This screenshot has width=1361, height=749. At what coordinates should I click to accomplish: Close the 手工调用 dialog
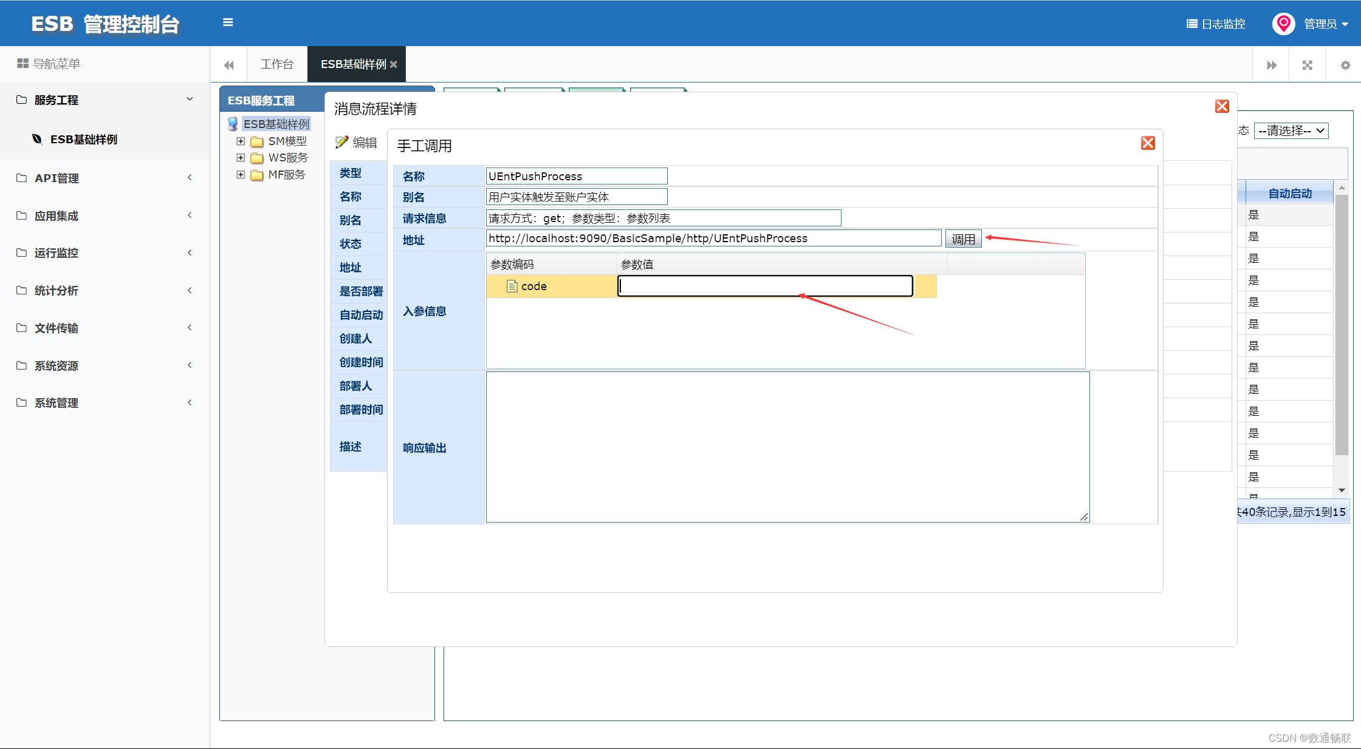[1148, 143]
